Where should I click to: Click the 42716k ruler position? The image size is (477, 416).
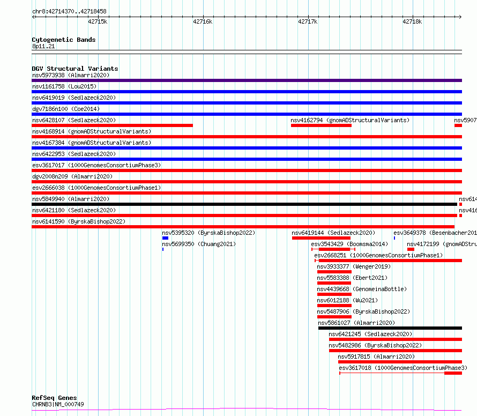[x=203, y=21]
